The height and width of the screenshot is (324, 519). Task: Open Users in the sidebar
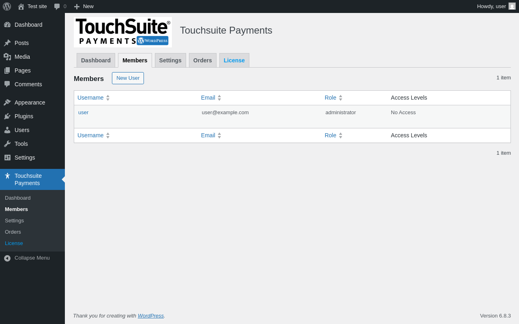(x=22, y=130)
